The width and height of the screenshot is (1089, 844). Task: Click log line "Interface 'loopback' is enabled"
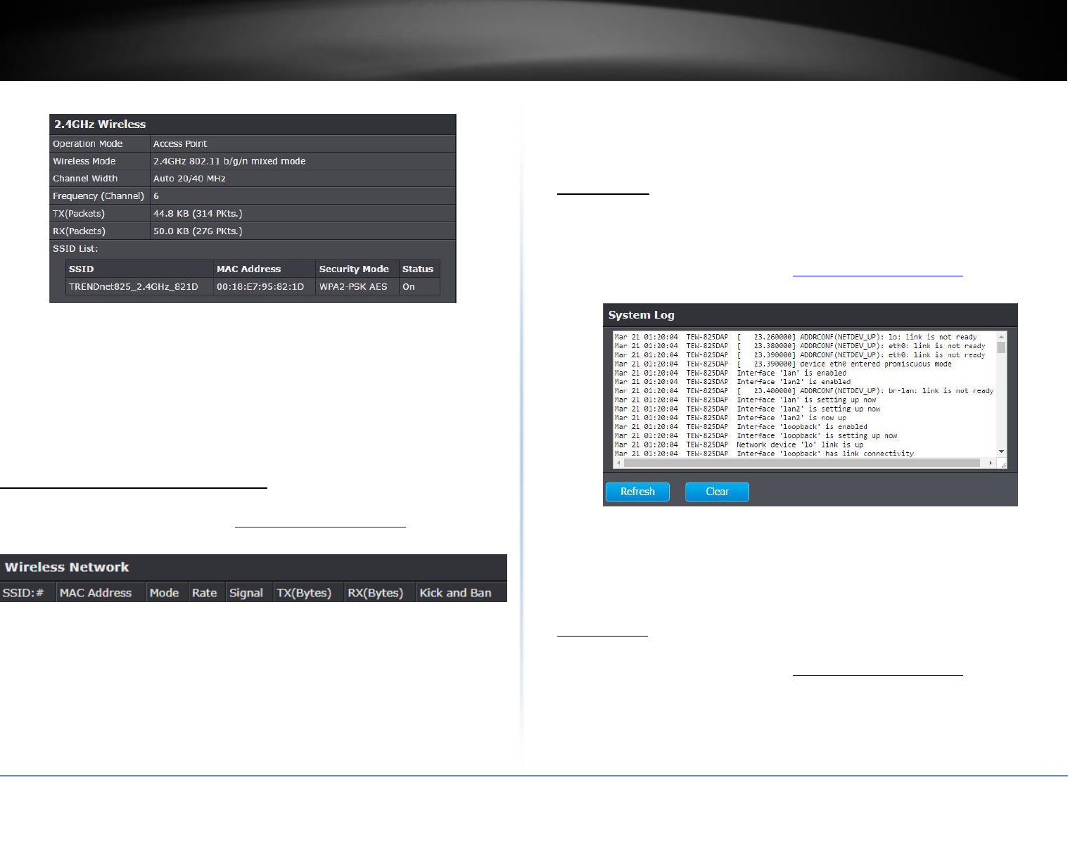point(741,427)
